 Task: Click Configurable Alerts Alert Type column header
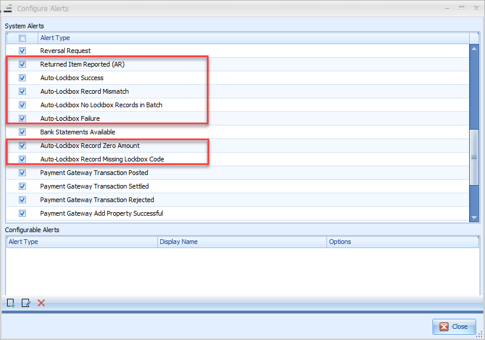82,242
